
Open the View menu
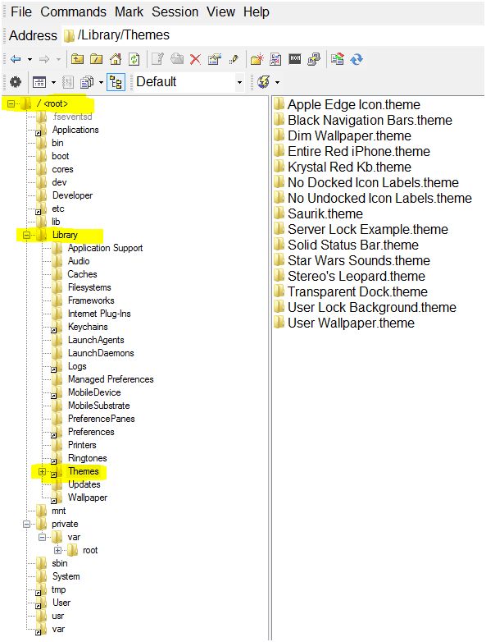tap(220, 11)
